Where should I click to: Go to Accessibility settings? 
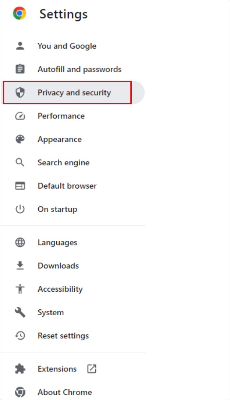tap(60, 289)
